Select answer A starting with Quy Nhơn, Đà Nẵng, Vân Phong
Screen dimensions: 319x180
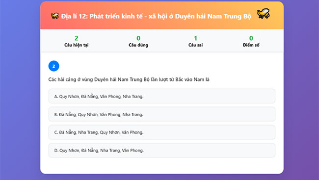tap(162, 96)
